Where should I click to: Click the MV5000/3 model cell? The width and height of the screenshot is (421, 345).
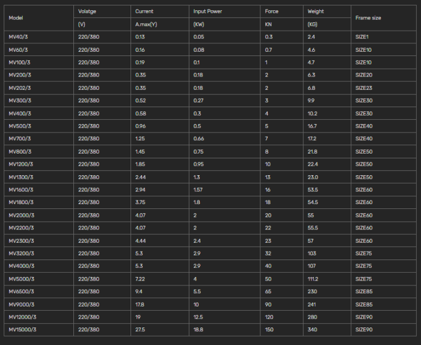coord(21,278)
